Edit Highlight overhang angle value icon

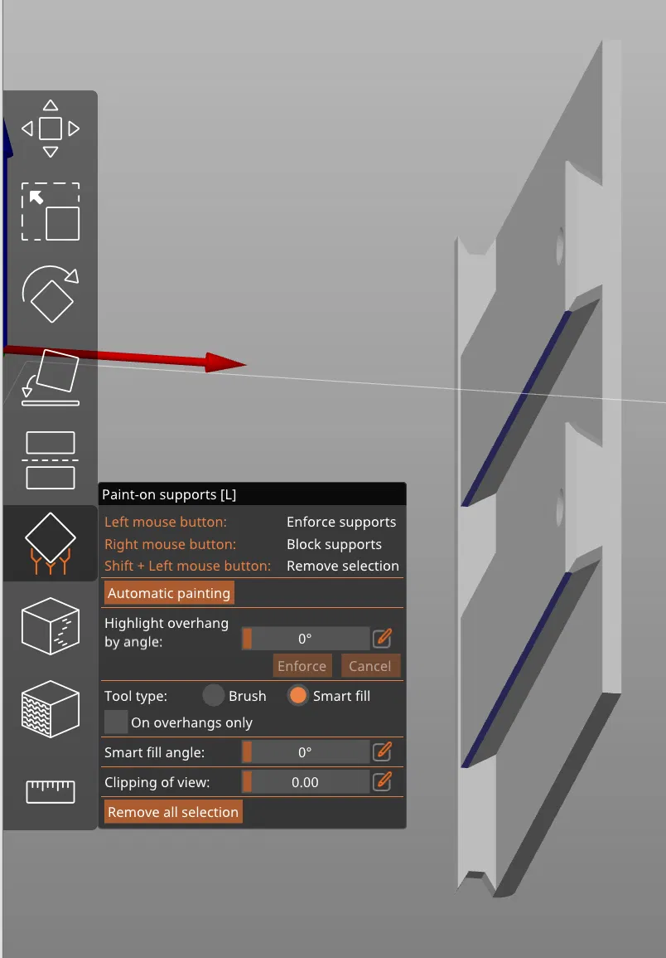click(383, 639)
